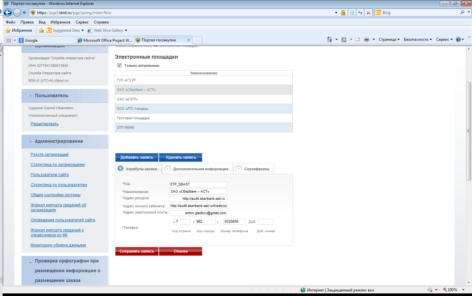Click the Добавить запись button
472x296 pixels.
click(137, 157)
